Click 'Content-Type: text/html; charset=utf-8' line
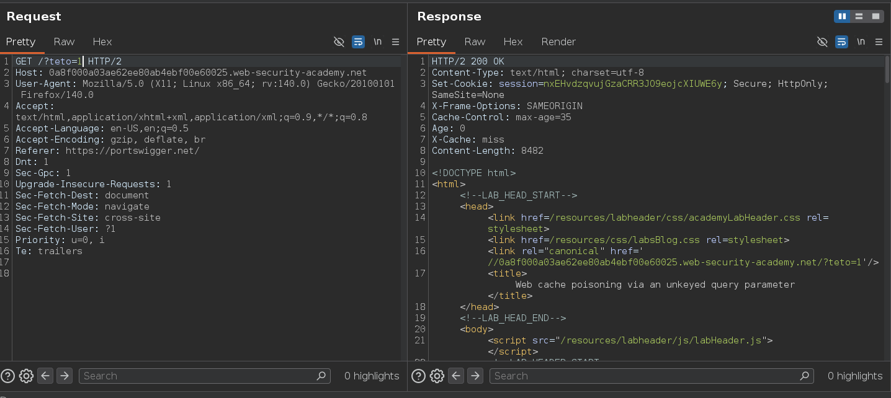This screenshot has width=891, height=398. pyautogui.click(x=538, y=73)
